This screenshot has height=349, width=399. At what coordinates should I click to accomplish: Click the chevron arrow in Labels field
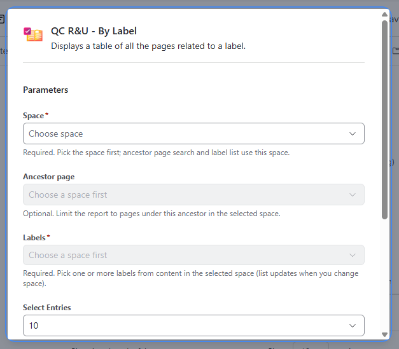[x=352, y=255]
